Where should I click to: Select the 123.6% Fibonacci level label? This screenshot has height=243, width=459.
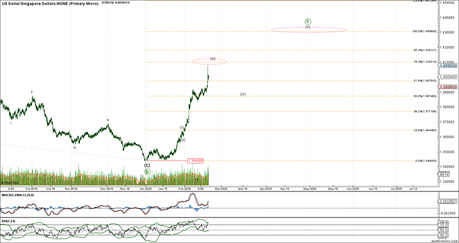[x=424, y=1]
